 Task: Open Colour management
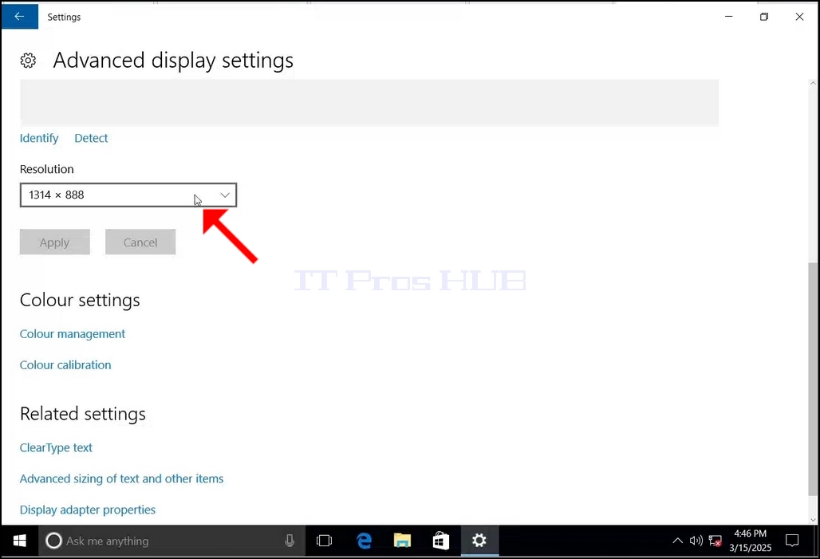(72, 333)
